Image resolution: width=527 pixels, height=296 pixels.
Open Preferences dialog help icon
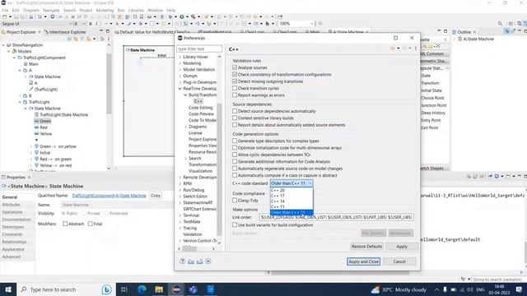tap(182, 261)
